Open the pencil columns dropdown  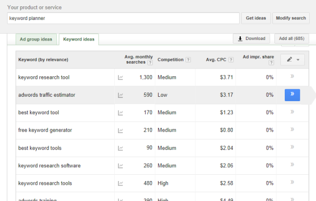tap(292, 59)
